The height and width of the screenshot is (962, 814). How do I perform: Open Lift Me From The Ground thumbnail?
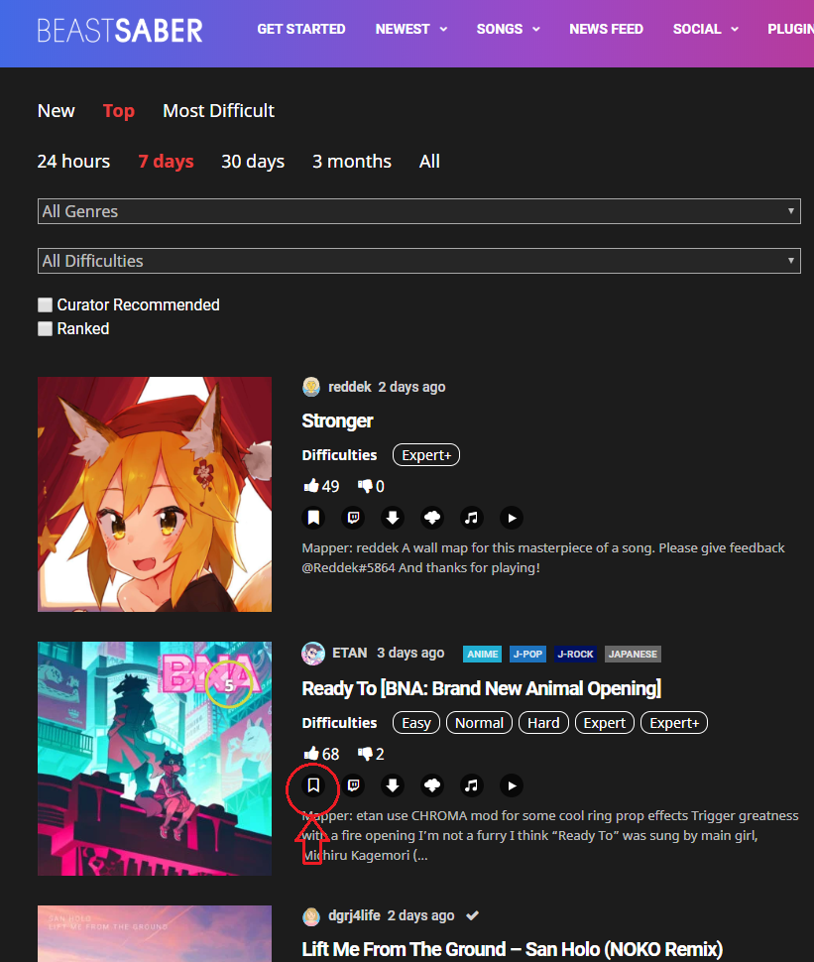click(x=155, y=934)
